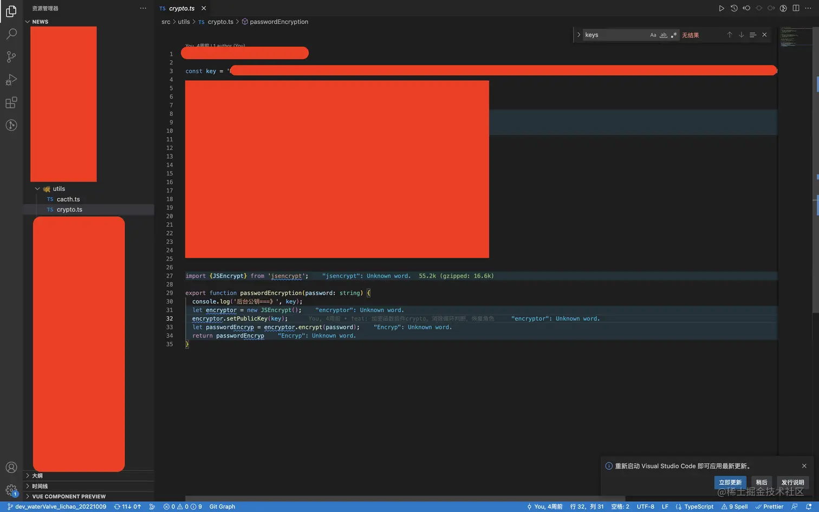Dismiss the update notification
Image resolution: width=819 pixels, height=512 pixels.
[x=804, y=466]
